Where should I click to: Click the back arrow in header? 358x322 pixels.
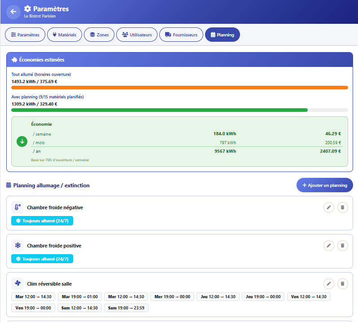pyautogui.click(x=13, y=12)
